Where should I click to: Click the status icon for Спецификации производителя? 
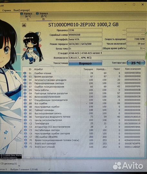click(x=25, y=100)
